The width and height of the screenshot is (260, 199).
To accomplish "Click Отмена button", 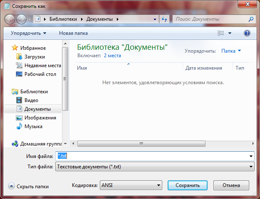I will (x=231, y=185).
